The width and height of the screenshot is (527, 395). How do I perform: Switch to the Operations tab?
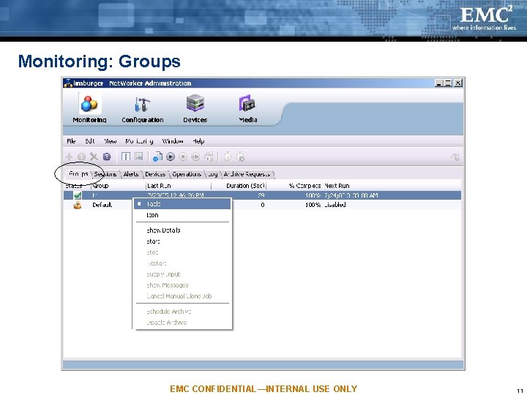coord(187,174)
